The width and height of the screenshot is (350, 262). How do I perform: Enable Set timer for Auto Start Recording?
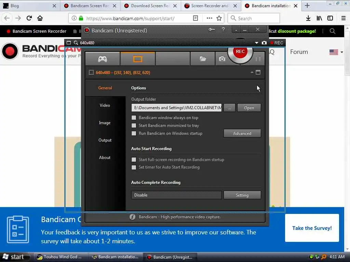[x=134, y=167]
